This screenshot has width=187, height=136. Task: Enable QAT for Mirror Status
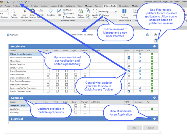tap(129, 61)
